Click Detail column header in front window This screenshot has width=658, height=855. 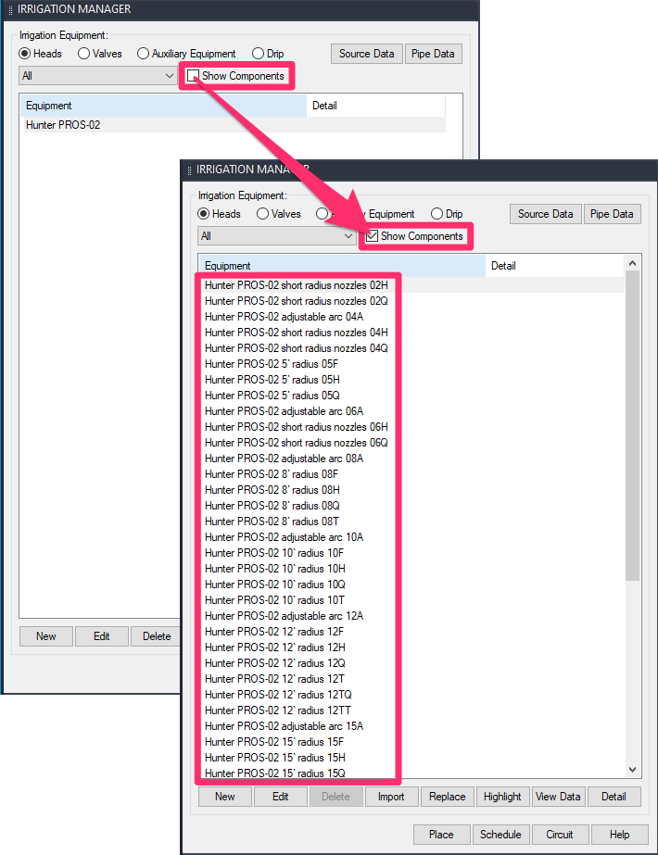tap(554, 266)
